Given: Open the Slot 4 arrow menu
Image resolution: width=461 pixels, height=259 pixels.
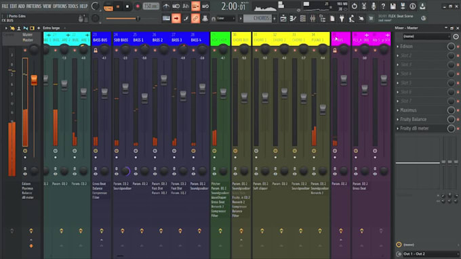Looking at the screenshot, I should tap(398, 74).
